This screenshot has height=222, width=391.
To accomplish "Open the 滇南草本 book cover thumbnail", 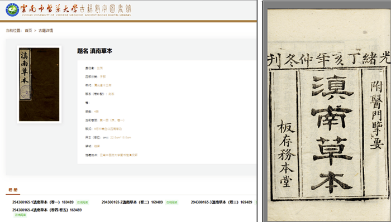I will click(39, 84).
